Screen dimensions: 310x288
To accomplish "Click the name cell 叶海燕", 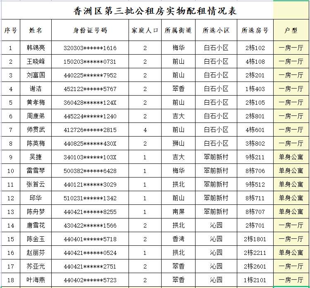I will click(x=36, y=280).
